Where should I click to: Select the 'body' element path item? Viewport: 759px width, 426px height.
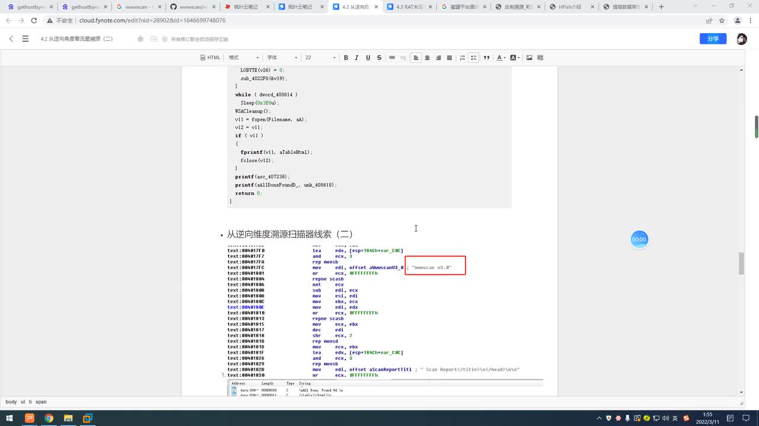pos(11,402)
